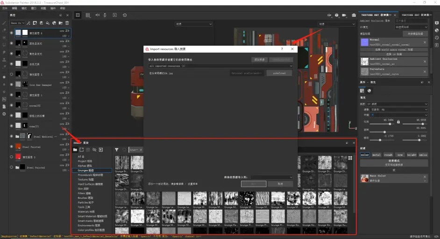Screen dimensions: 440x239
Task: Expand all imported resources dropdown in dialog
Action: point(220,66)
